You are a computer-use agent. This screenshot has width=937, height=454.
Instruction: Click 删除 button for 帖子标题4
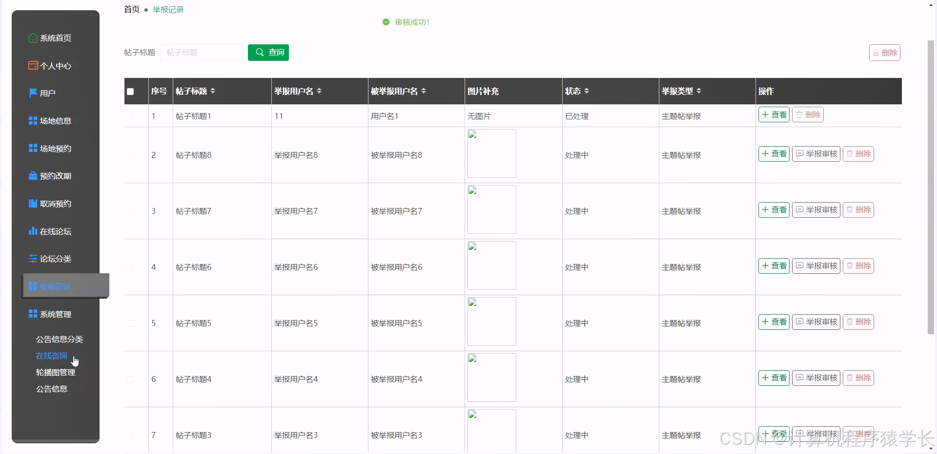[858, 378]
